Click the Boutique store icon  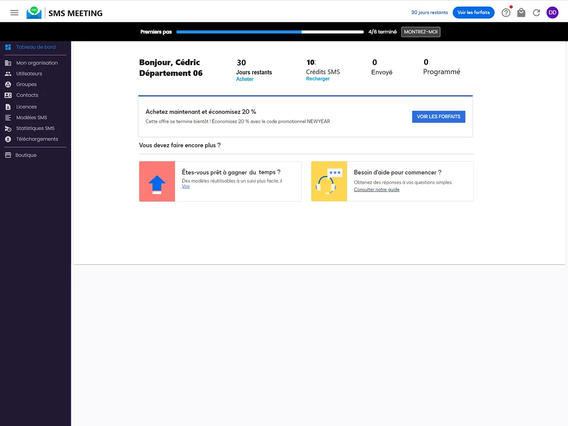8,155
